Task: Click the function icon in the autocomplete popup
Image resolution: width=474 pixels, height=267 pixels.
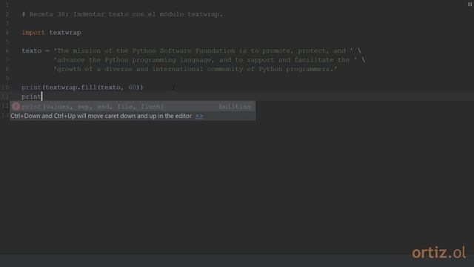Action: point(16,107)
